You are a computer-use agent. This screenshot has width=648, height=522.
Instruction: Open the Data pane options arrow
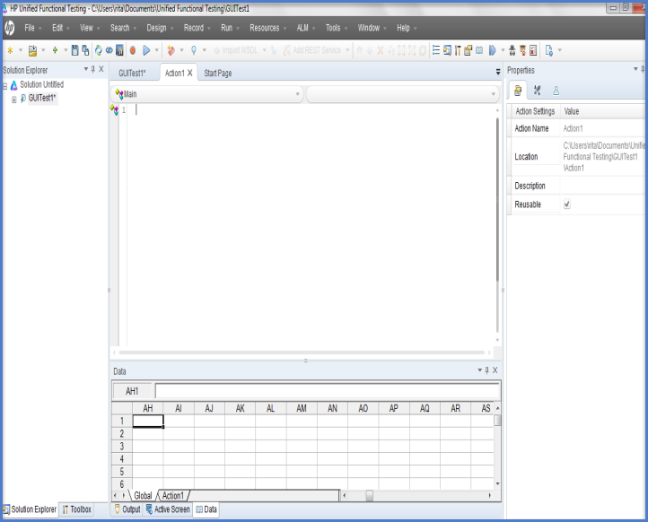[x=480, y=370]
